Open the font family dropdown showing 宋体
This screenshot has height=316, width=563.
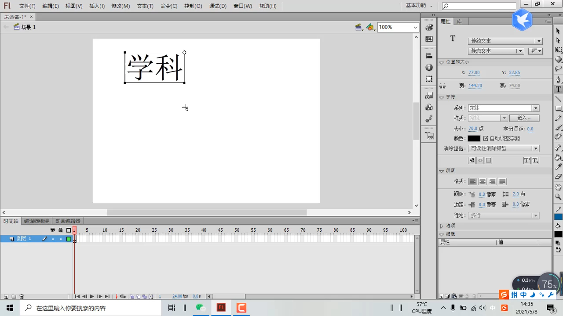(535, 108)
